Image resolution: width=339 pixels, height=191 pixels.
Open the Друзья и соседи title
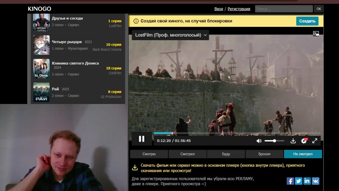click(x=67, y=18)
